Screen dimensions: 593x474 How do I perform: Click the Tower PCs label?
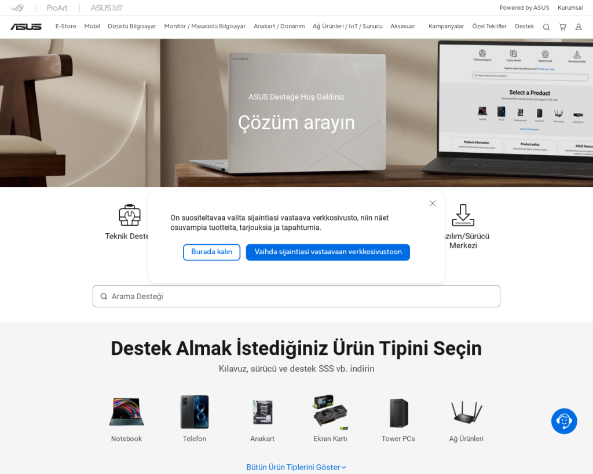coord(398,439)
